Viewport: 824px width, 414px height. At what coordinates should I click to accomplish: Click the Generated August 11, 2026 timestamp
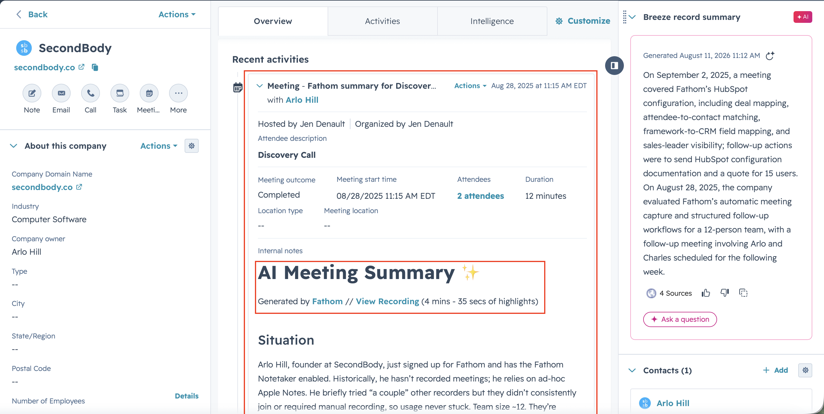click(702, 56)
